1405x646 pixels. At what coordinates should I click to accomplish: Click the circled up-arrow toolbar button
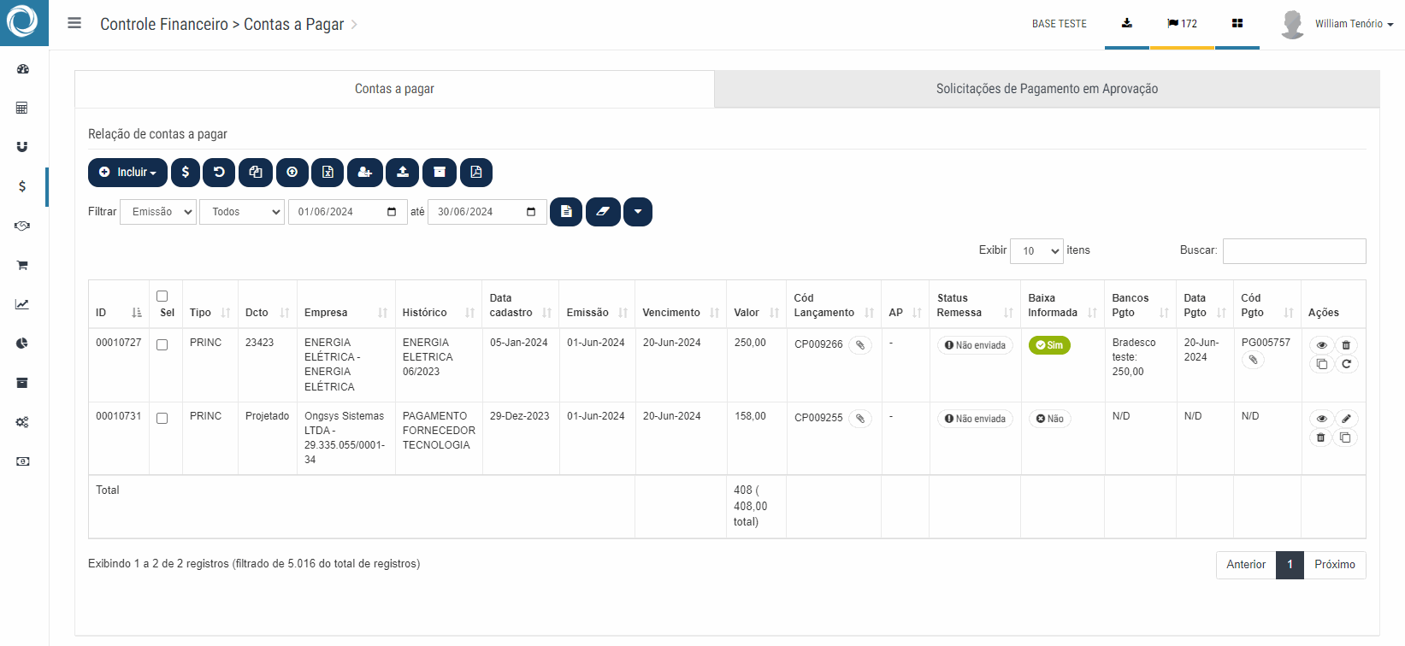(x=292, y=173)
